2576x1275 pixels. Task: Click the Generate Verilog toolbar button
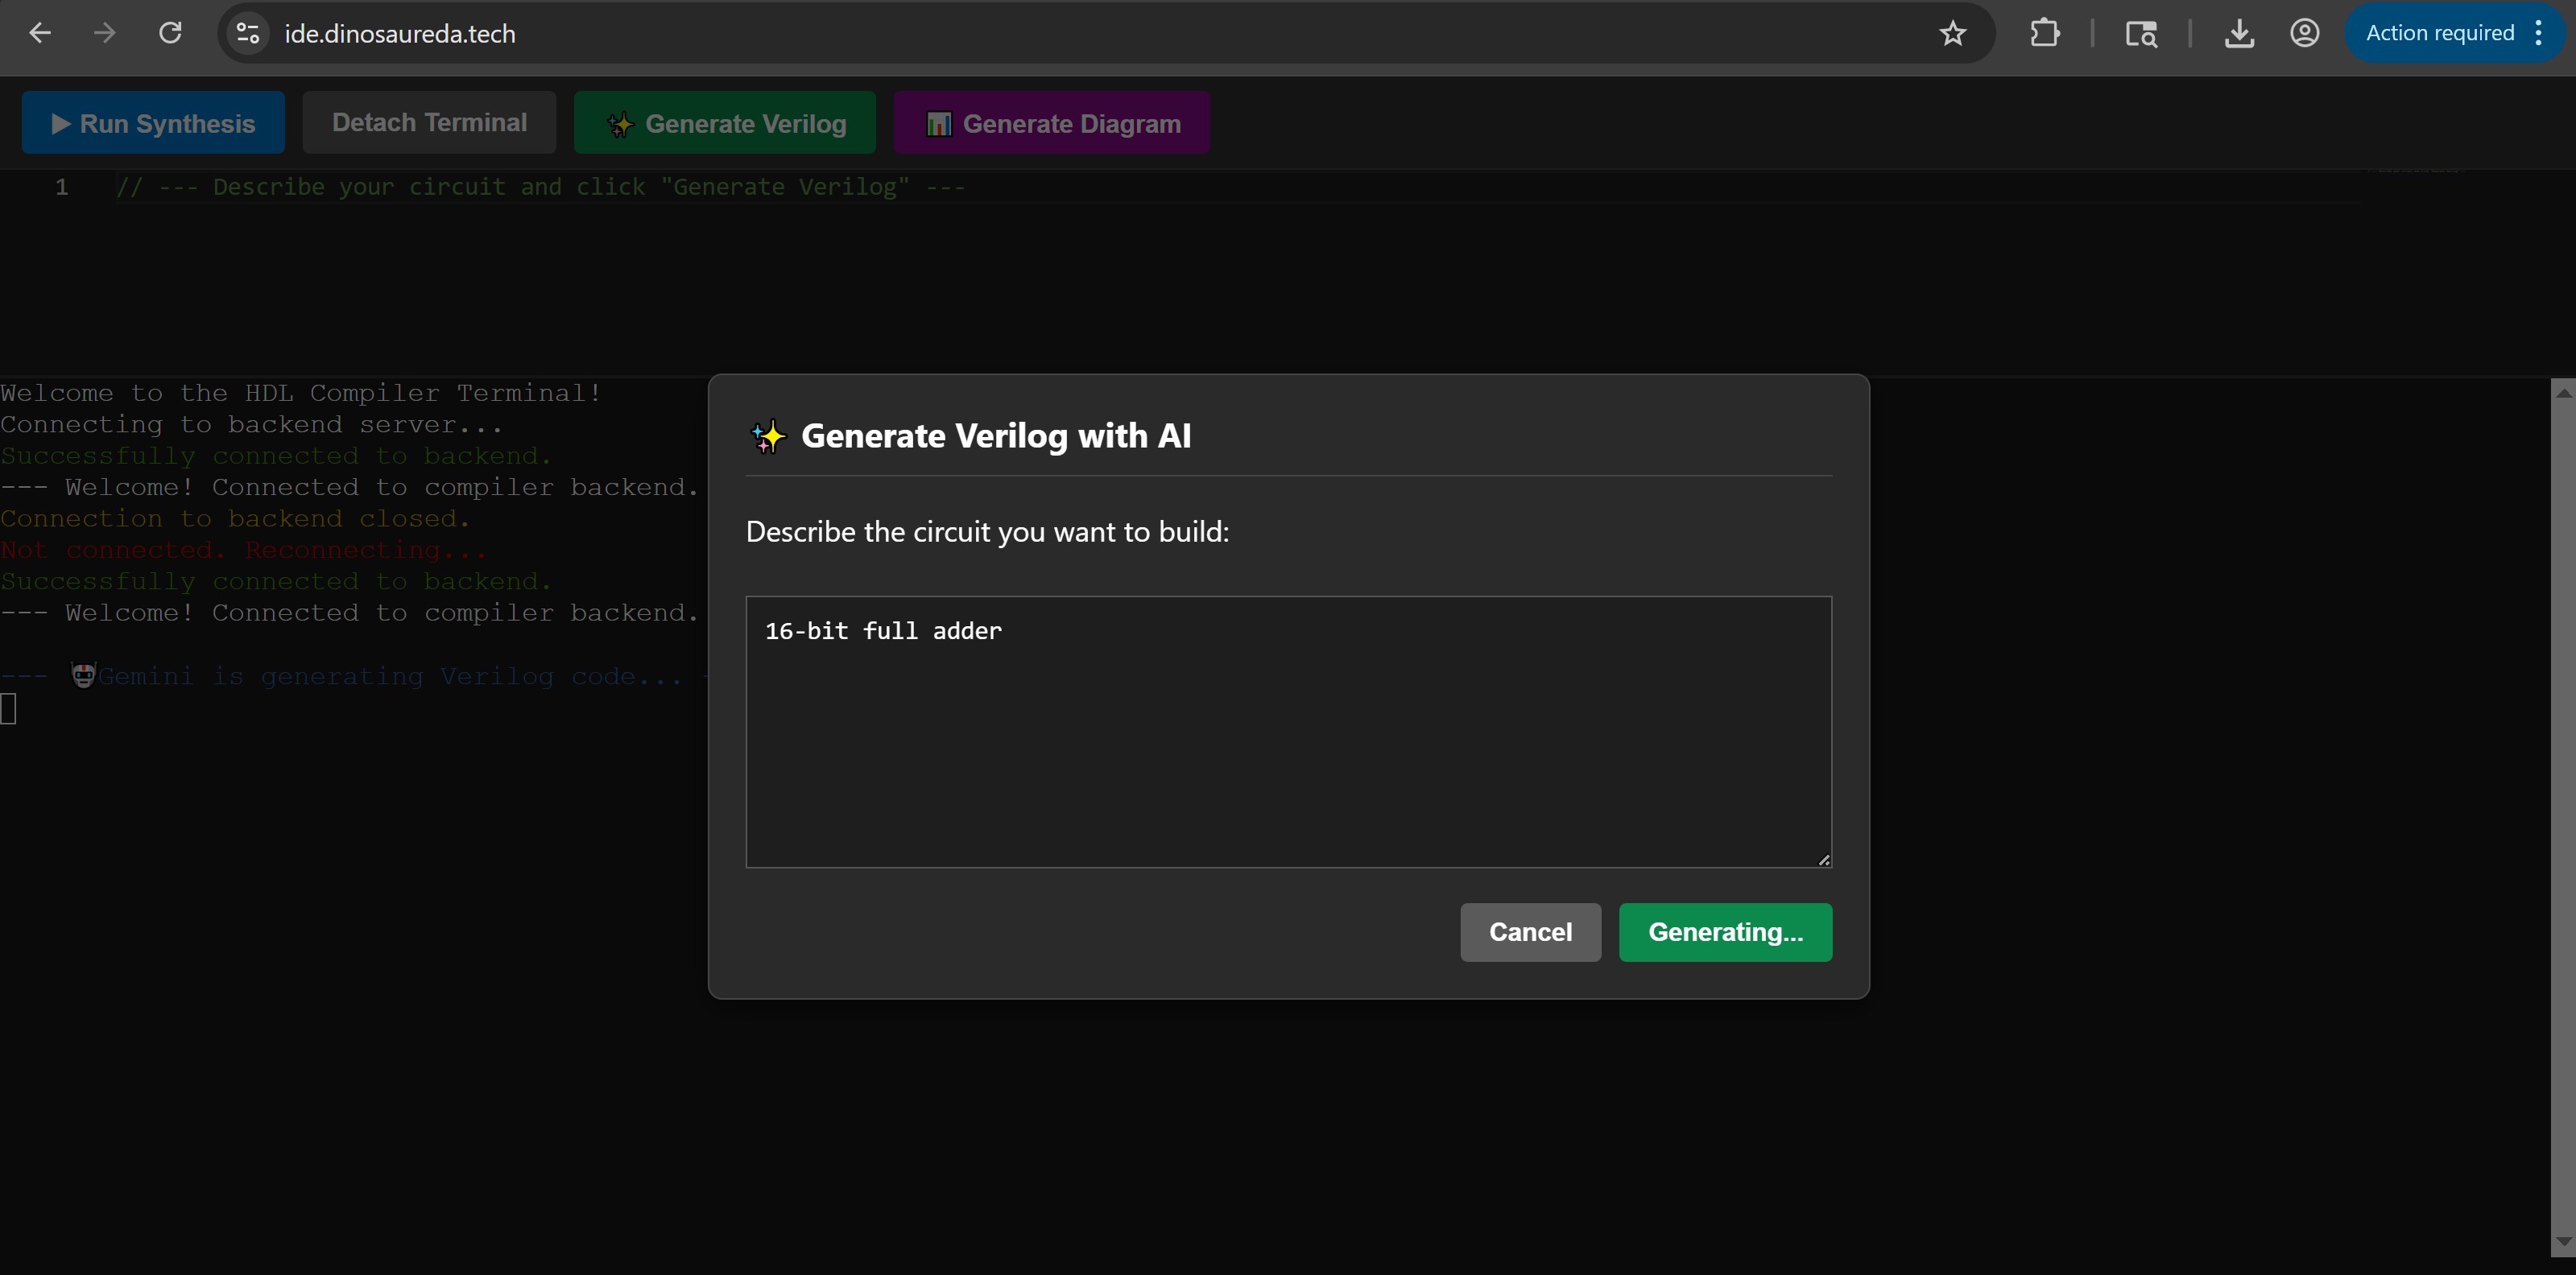(x=725, y=123)
